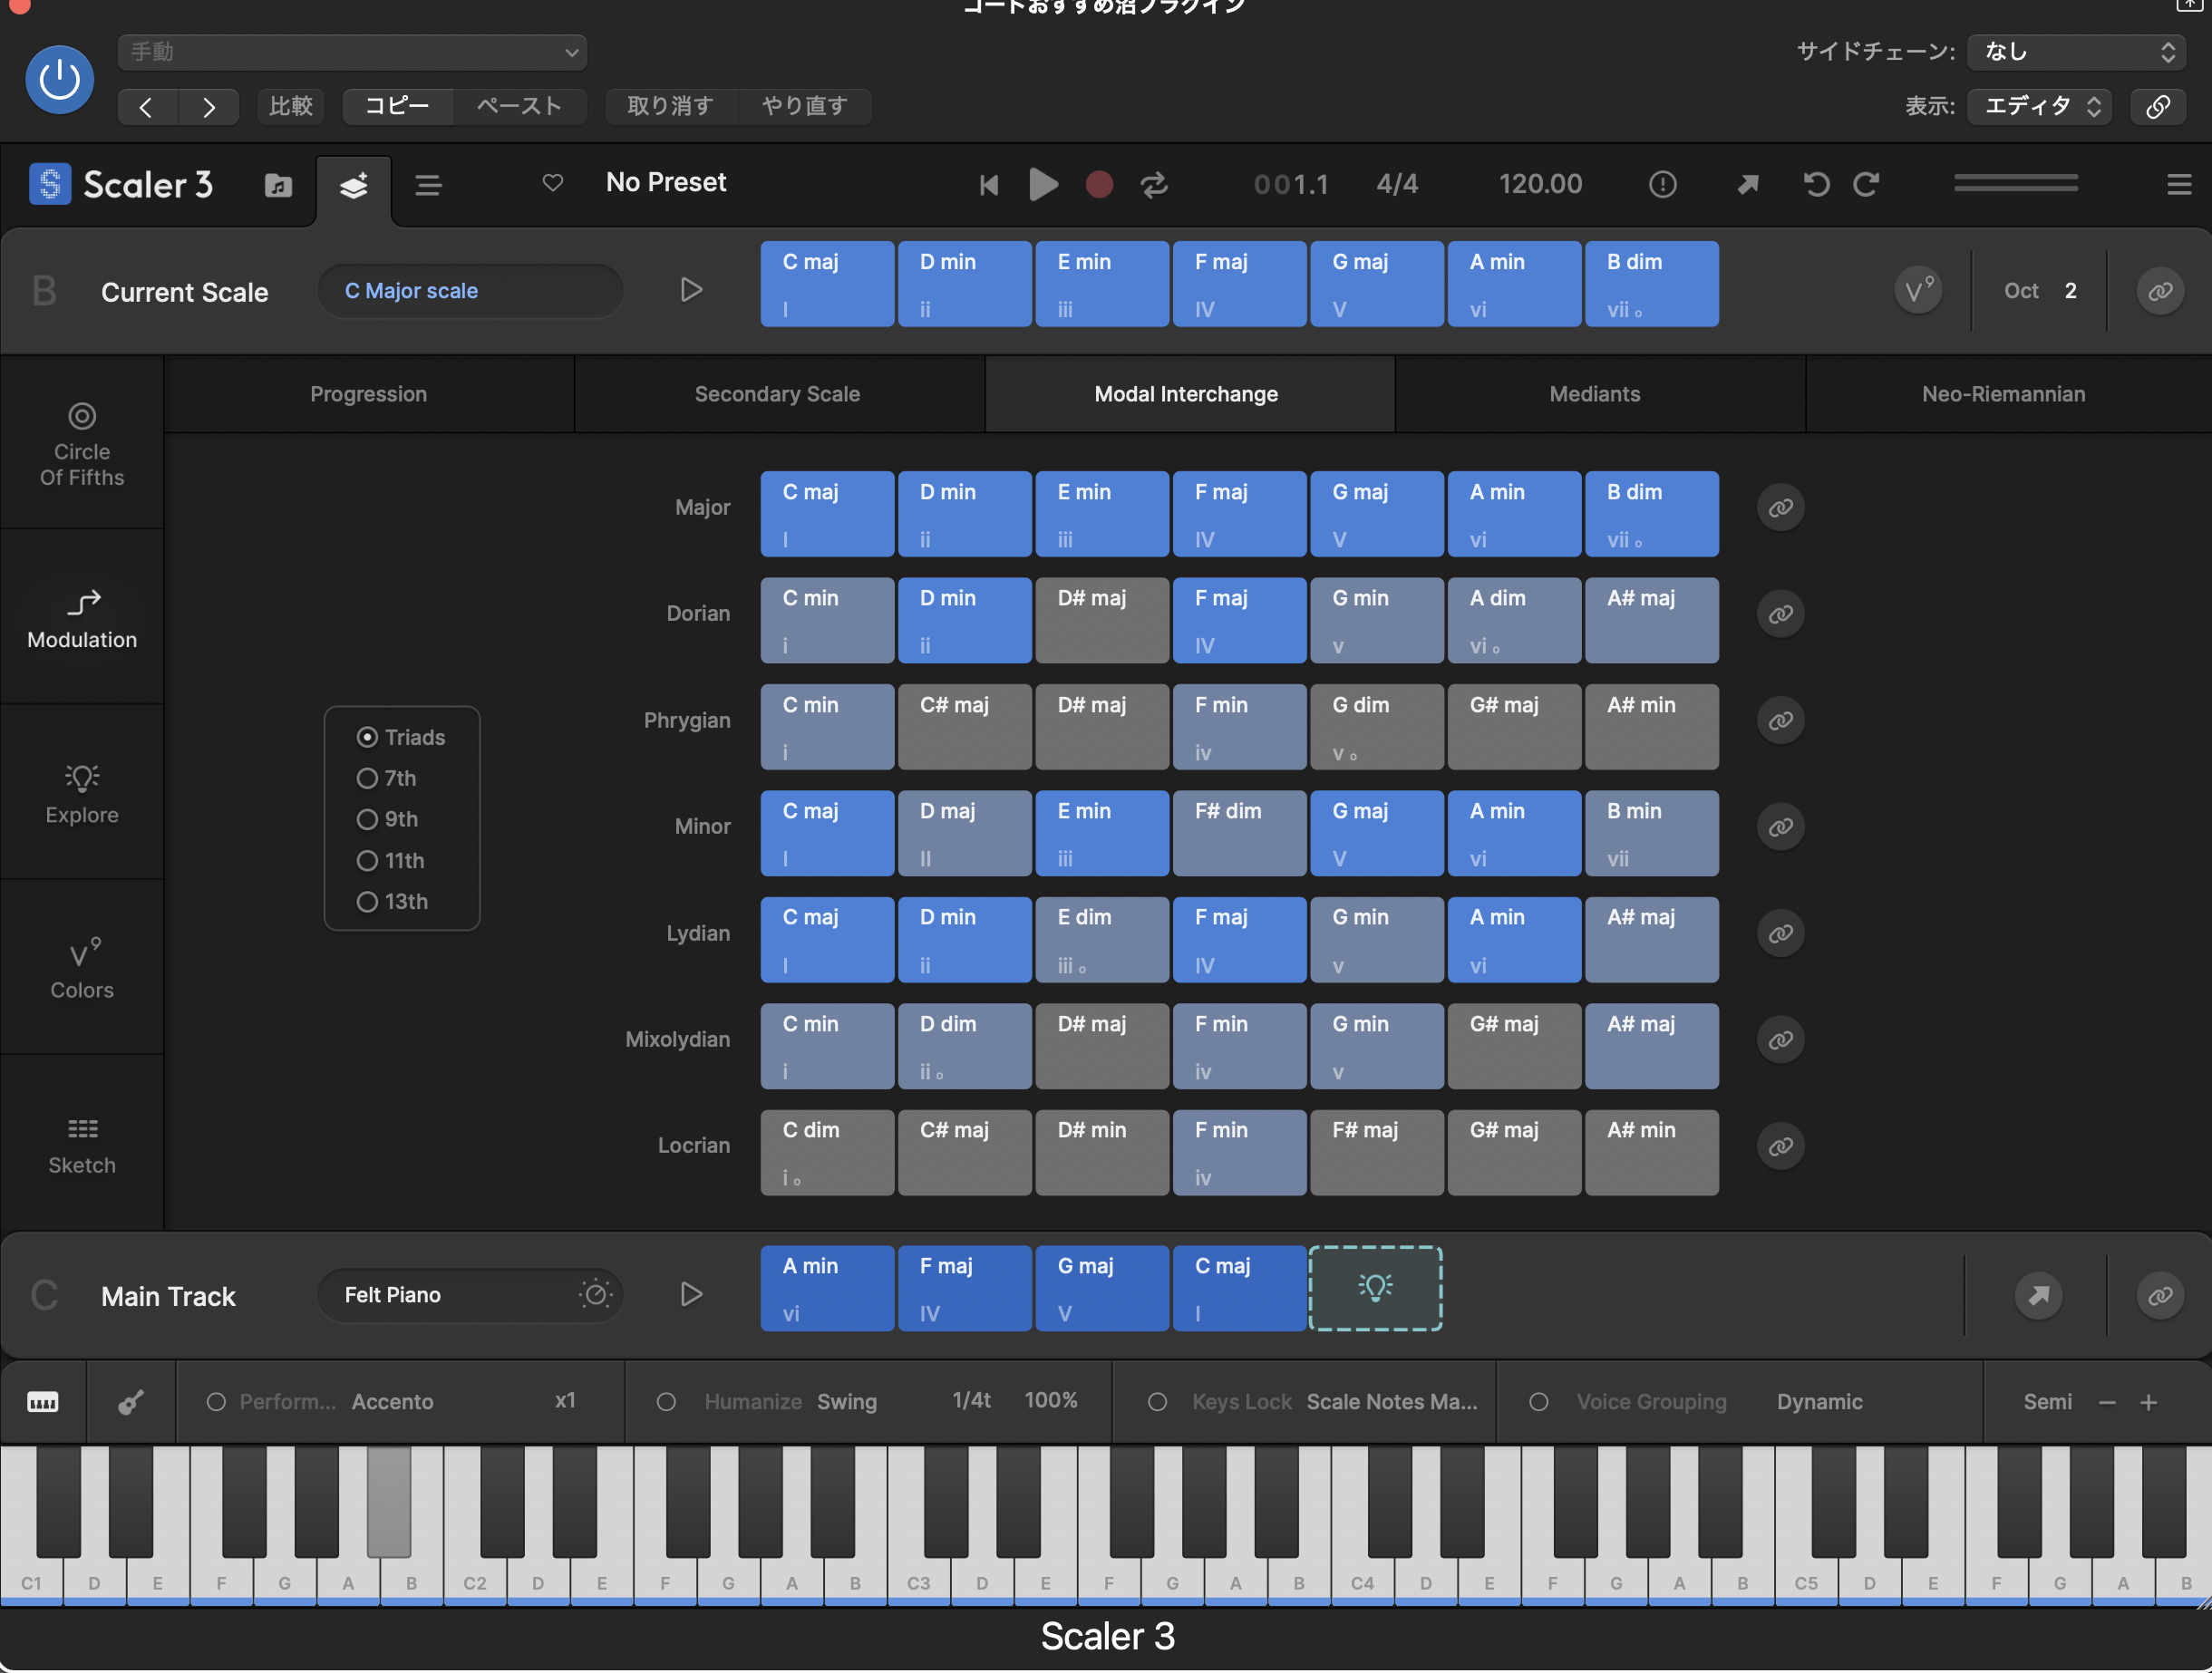Open Felt Piano instrument settings dial
This screenshot has width=2212, height=1673.
(595, 1294)
